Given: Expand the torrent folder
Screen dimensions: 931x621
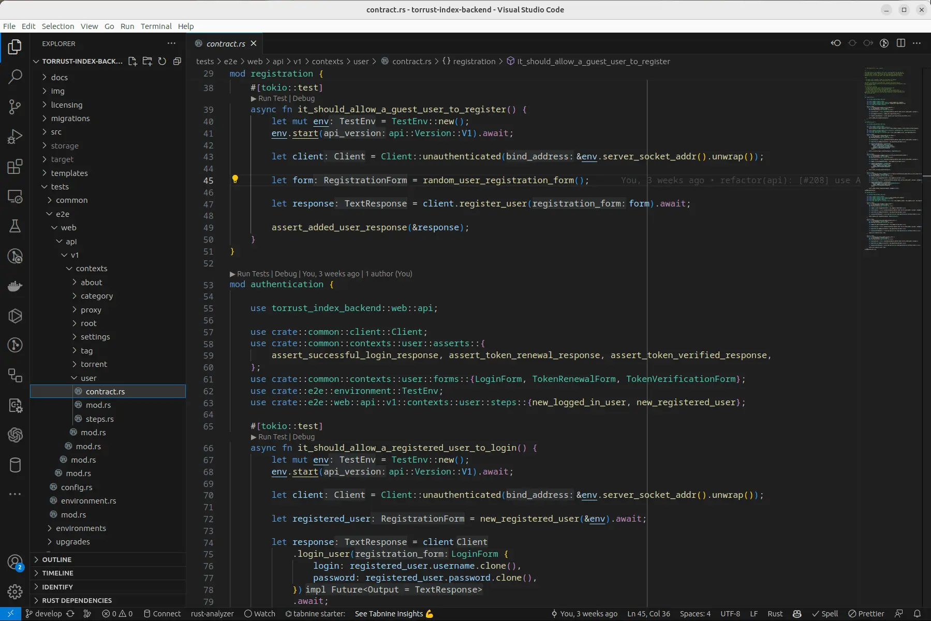Looking at the screenshot, I should pos(94,364).
